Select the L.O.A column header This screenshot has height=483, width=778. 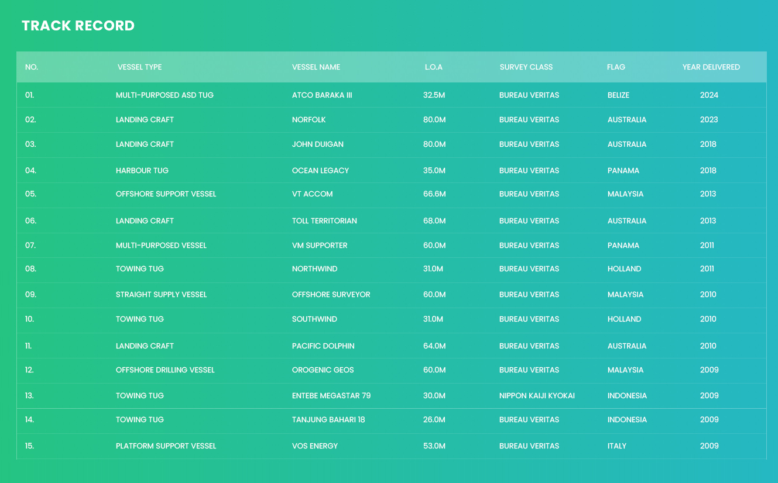[x=433, y=67]
